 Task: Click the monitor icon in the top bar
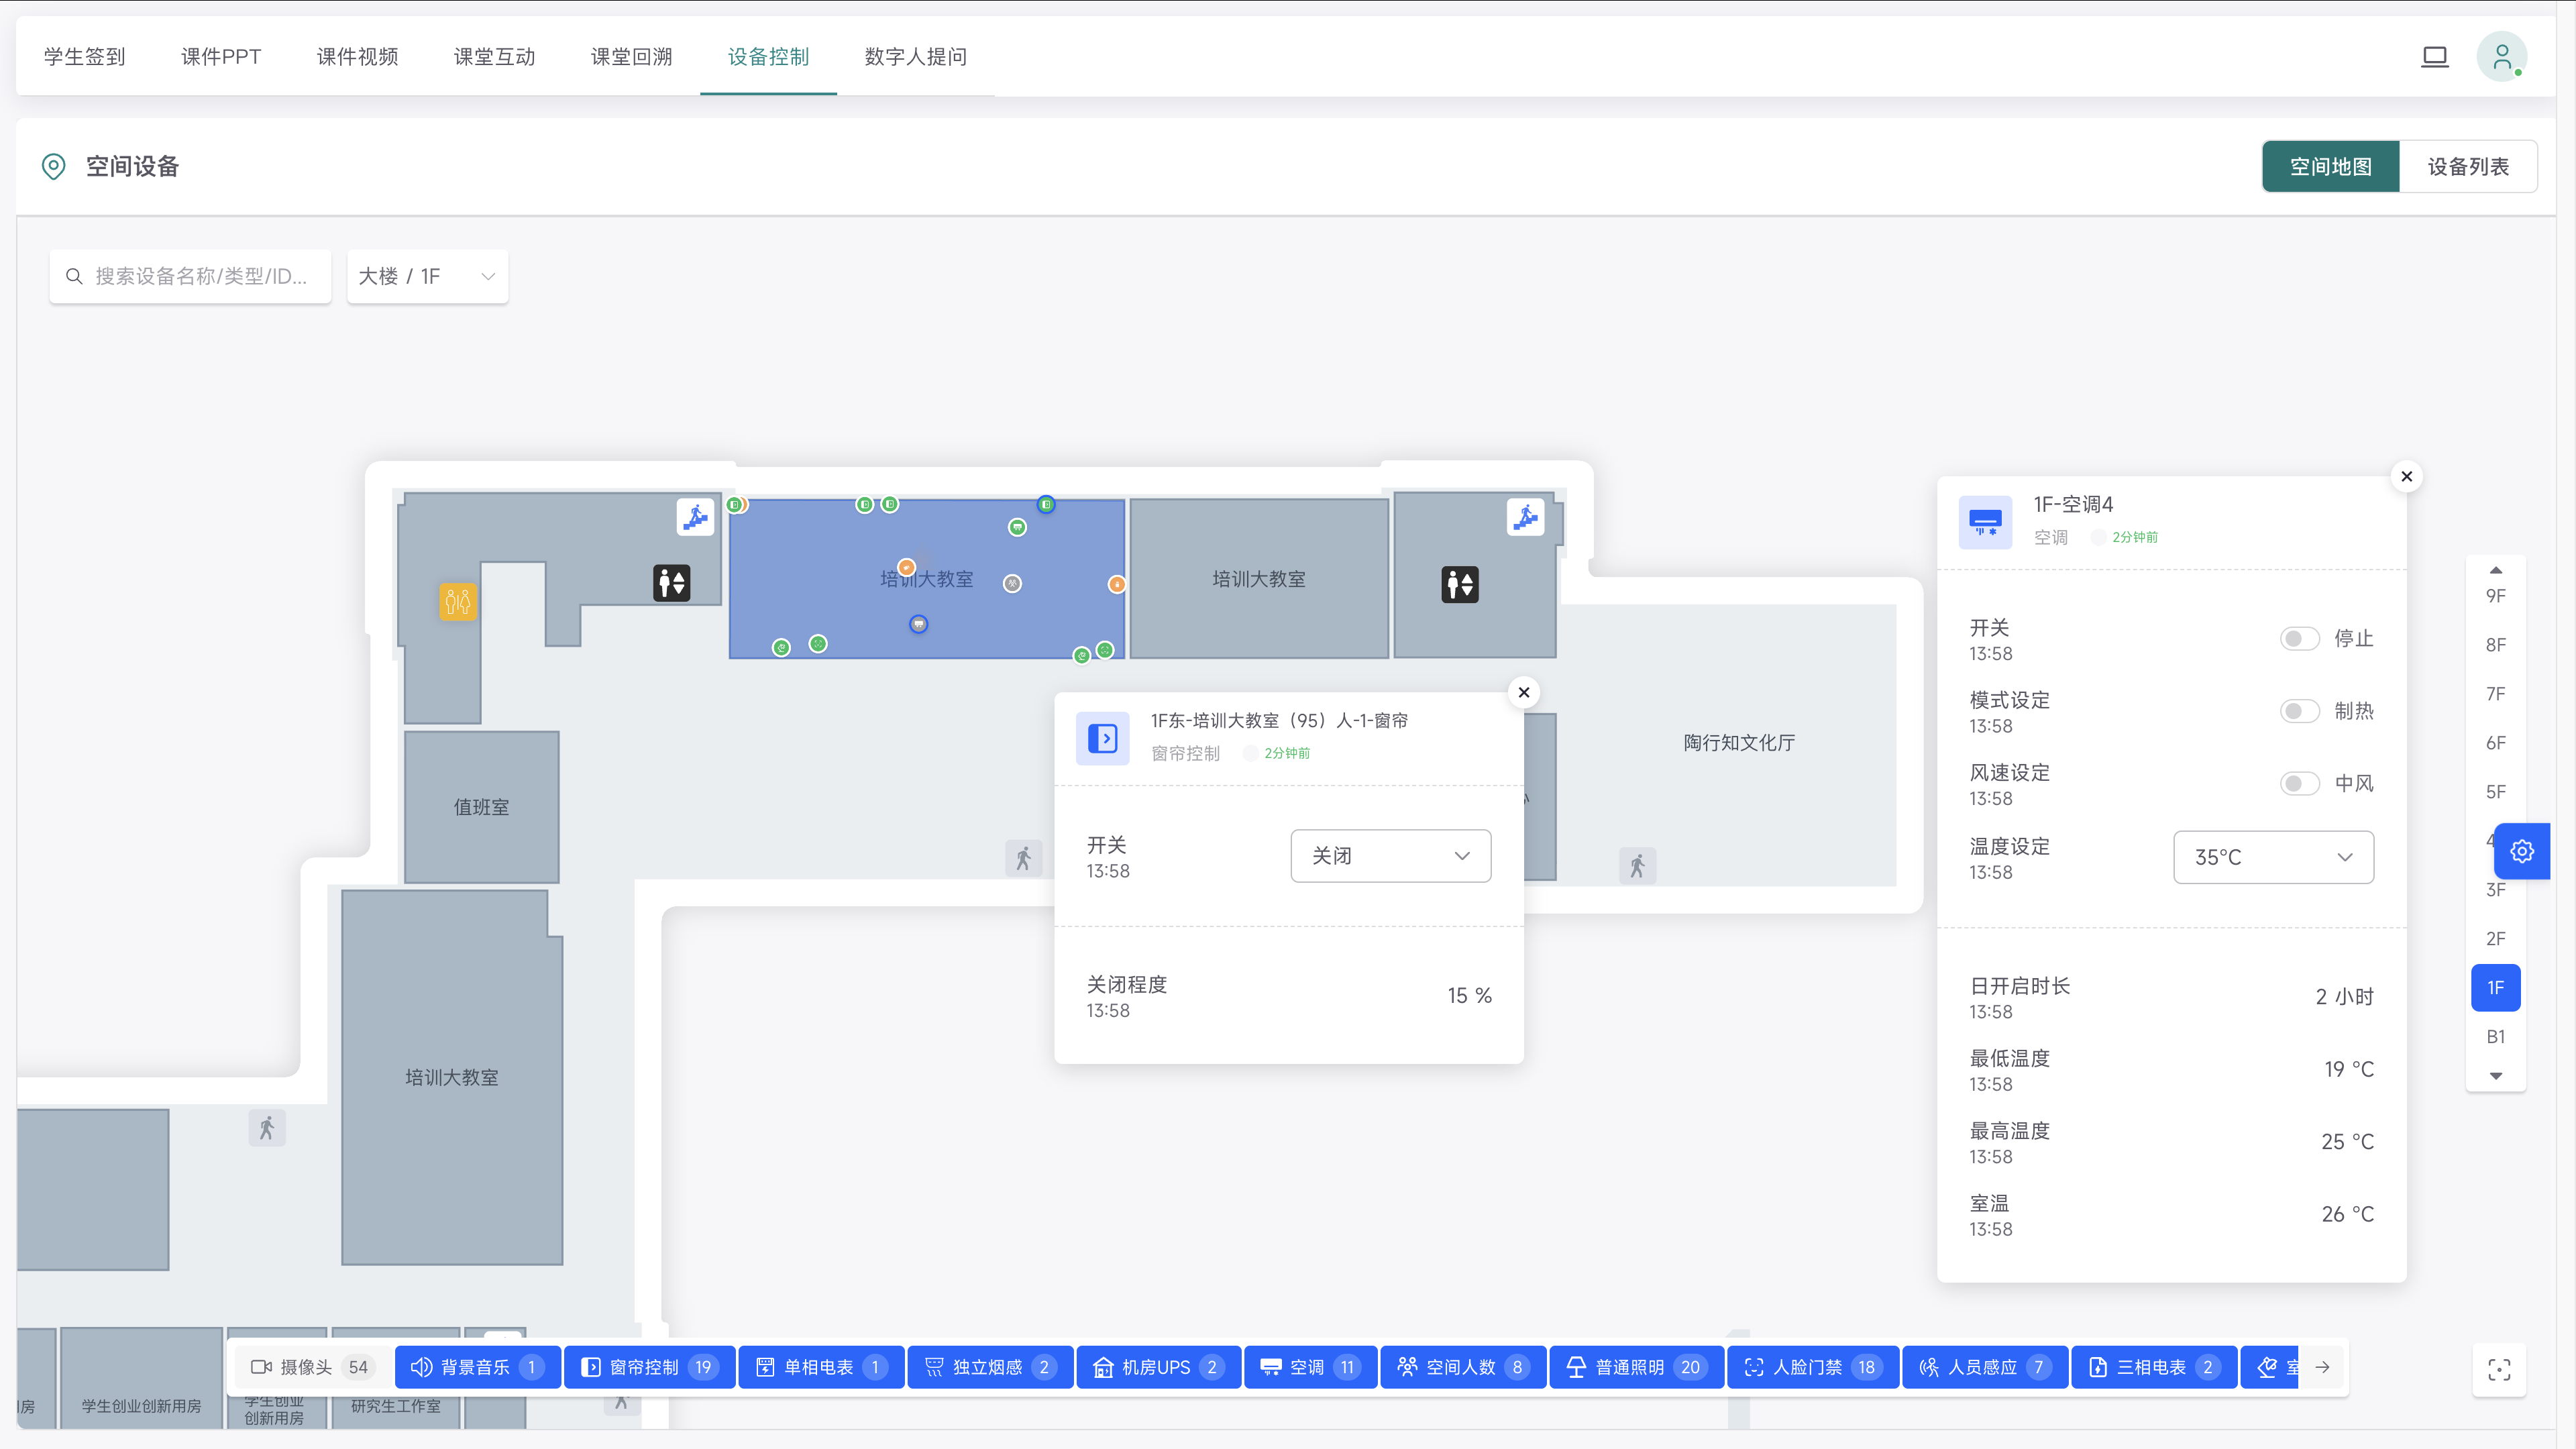[2435, 57]
